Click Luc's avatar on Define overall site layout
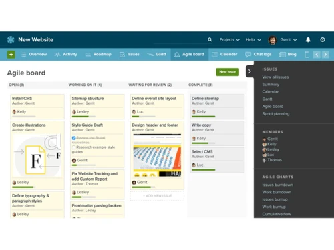This screenshot has height=250, width=334. tap(134, 112)
